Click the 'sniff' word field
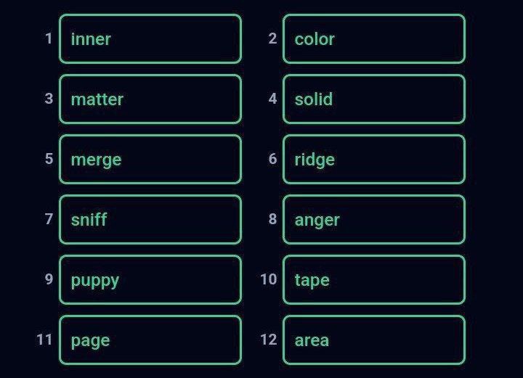Viewport: 523px width, 378px height. [x=150, y=220]
